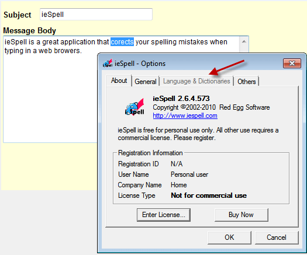Click the Enter License button
Image resolution: width=307 pixels, height=255 pixels.
click(x=164, y=215)
